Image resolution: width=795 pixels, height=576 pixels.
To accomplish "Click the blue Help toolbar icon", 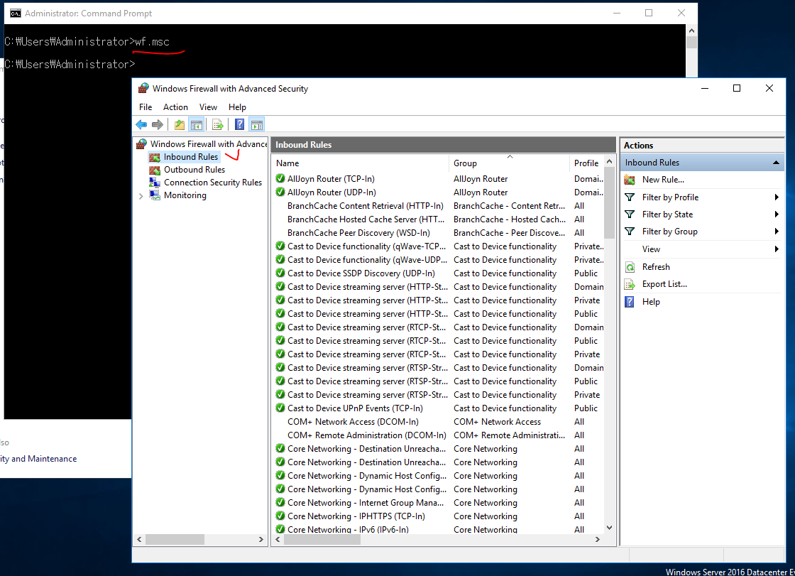I will point(240,124).
